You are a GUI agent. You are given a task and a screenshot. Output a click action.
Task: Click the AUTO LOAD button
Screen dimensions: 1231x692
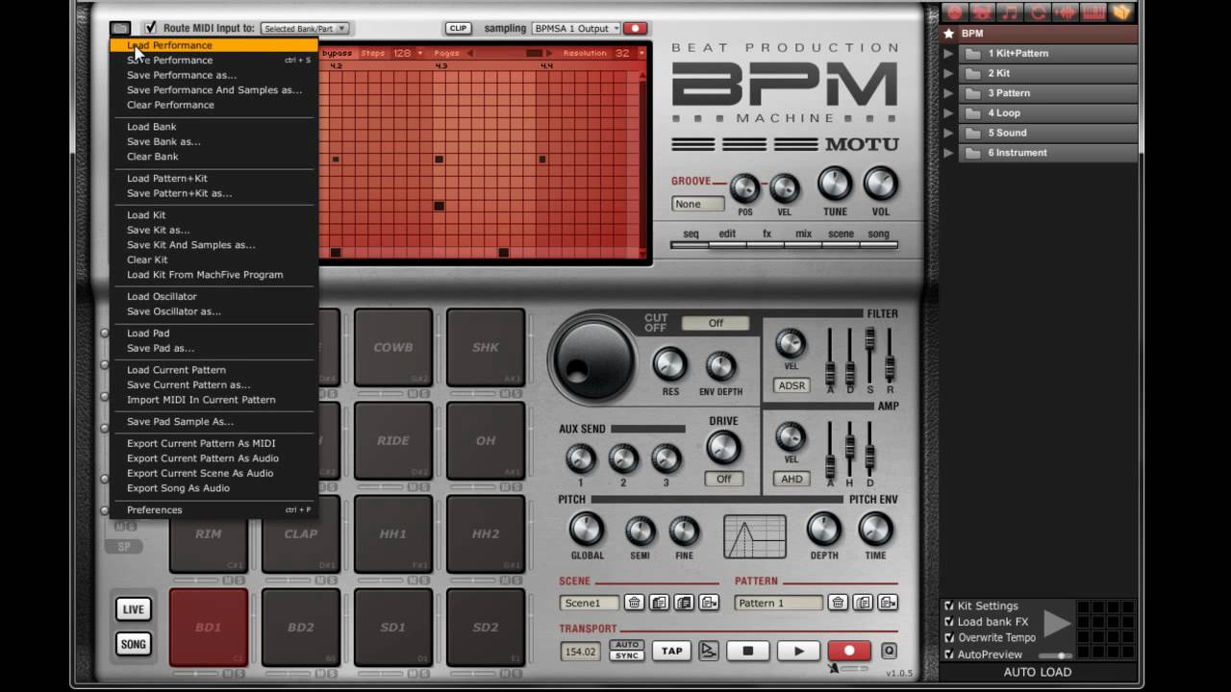click(x=1038, y=672)
